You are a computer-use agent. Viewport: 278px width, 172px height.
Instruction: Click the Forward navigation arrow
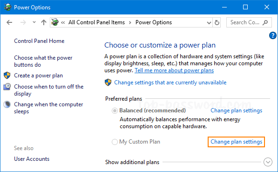tap(23, 22)
